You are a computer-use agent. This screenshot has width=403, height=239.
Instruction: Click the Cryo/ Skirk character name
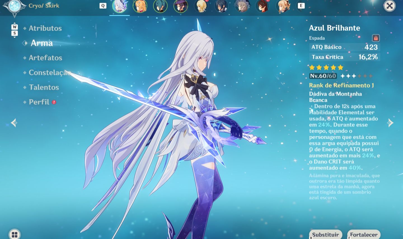(44, 6)
